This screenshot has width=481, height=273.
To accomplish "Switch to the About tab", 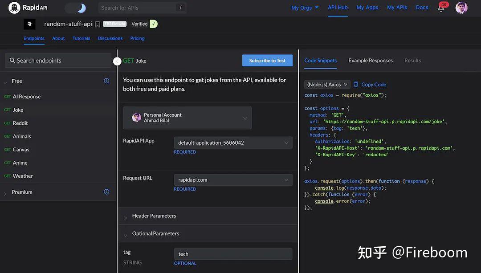I will point(58,38).
